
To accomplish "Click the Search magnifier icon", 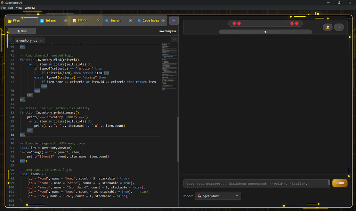I will pyautogui.click(x=108, y=20).
